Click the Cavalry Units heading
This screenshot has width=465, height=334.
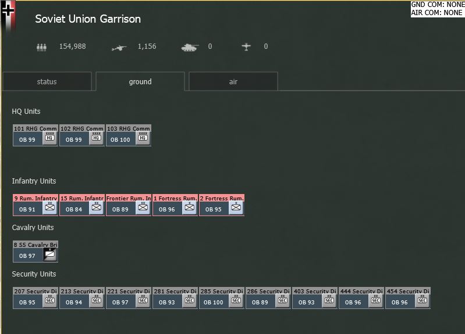[x=33, y=227]
